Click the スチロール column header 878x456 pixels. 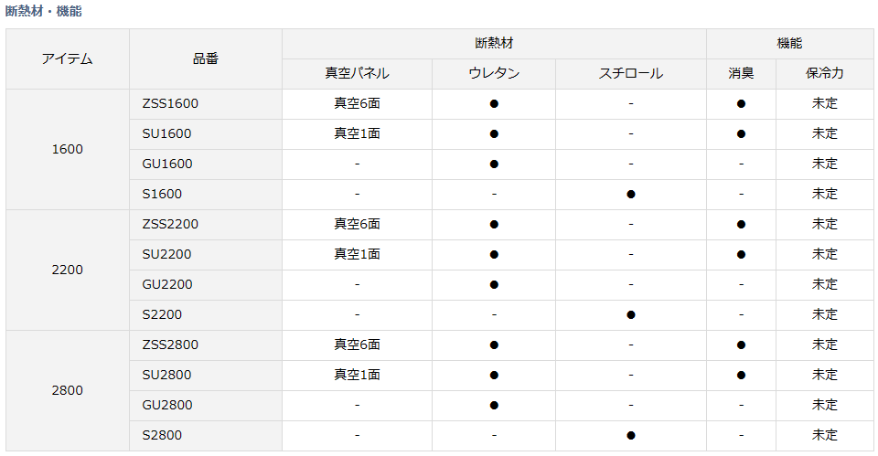coord(631,73)
